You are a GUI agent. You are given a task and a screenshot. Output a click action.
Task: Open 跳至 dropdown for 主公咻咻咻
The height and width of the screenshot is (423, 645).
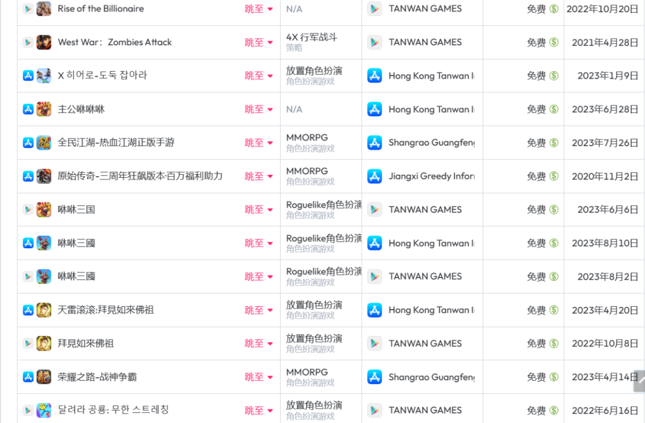click(259, 109)
